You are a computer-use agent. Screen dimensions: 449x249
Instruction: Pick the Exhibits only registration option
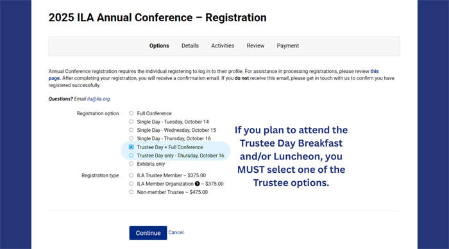coord(131,164)
